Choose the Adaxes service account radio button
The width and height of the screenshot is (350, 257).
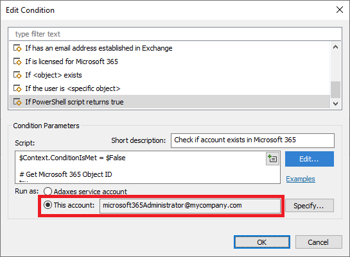[48, 191]
